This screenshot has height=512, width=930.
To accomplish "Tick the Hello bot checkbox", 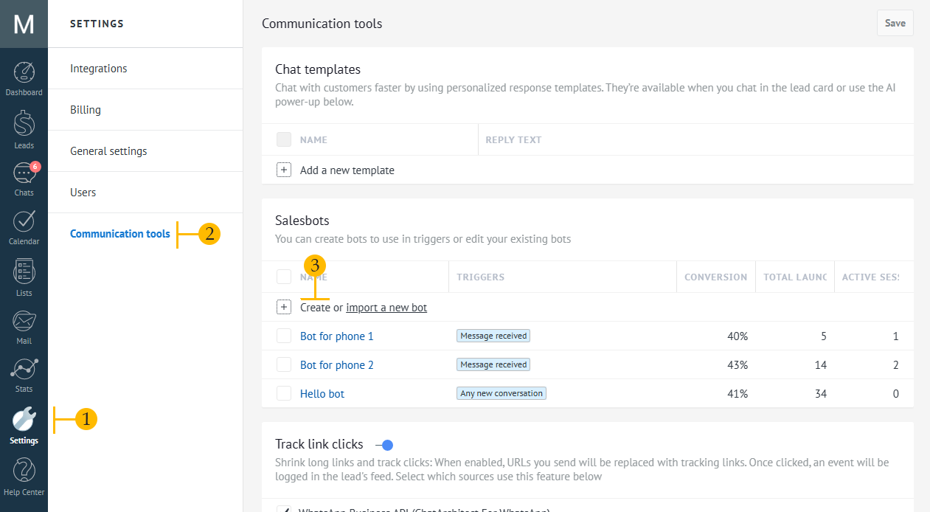I will pos(284,393).
